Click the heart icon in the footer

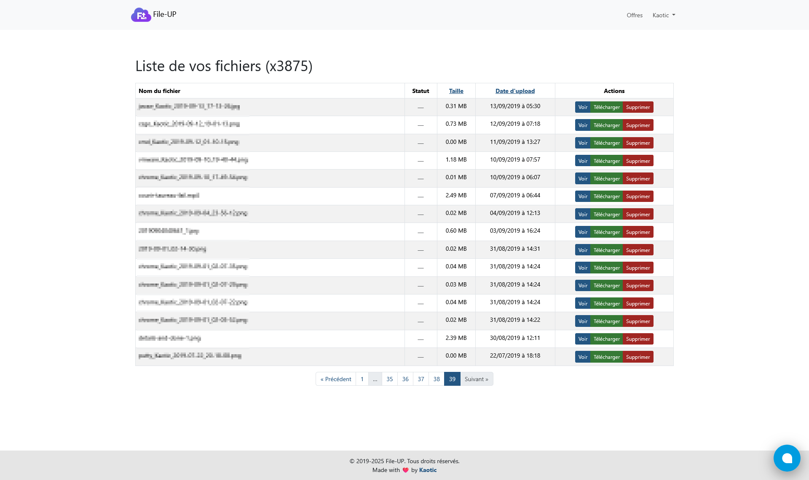[x=405, y=470]
